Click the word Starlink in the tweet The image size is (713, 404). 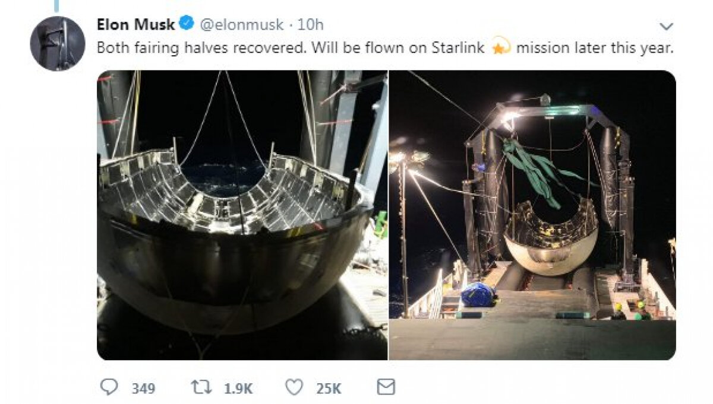pos(463,48)
